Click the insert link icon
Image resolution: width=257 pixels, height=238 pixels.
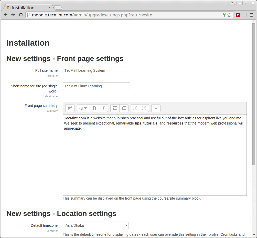tap(135, 108)
